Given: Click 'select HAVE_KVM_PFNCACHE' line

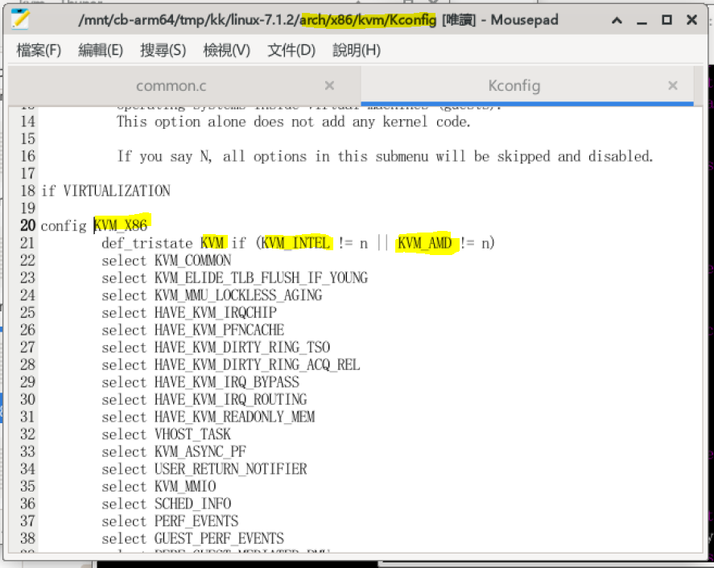Looking at the screenshot, I should 192,330.
